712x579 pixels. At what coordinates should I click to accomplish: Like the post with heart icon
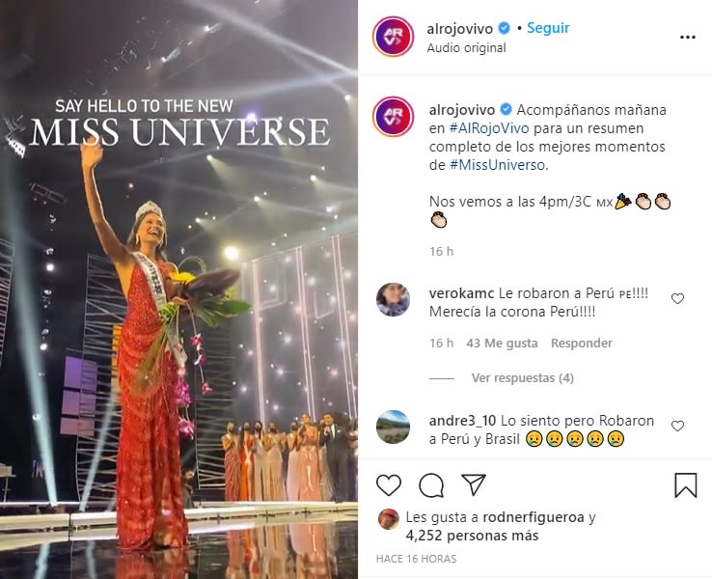(x=389, y=485)
